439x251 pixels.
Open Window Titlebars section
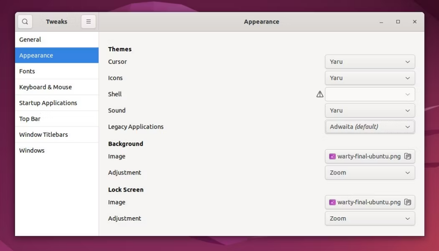tap(57, 135)
